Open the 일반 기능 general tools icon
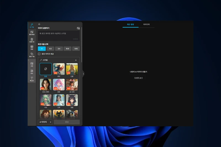Viewport: 221px width, 147px height. coord(32,55)
